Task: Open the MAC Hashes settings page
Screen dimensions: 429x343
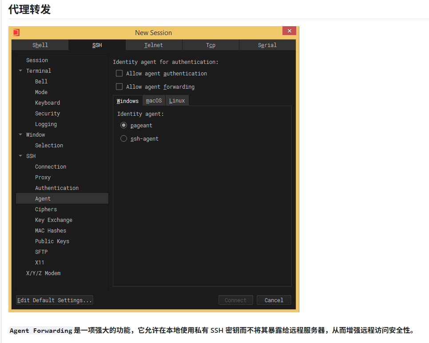Action: pos(51,231)
